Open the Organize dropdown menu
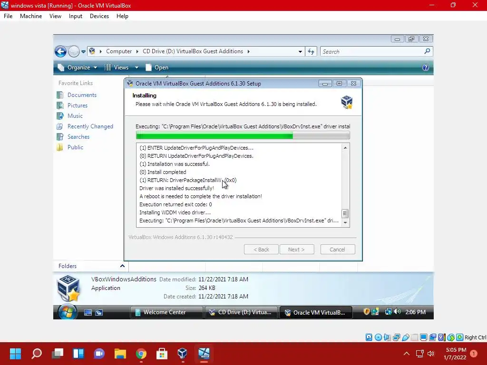The image size is (487, 365). pyautogui.click(x=78, y=67)
